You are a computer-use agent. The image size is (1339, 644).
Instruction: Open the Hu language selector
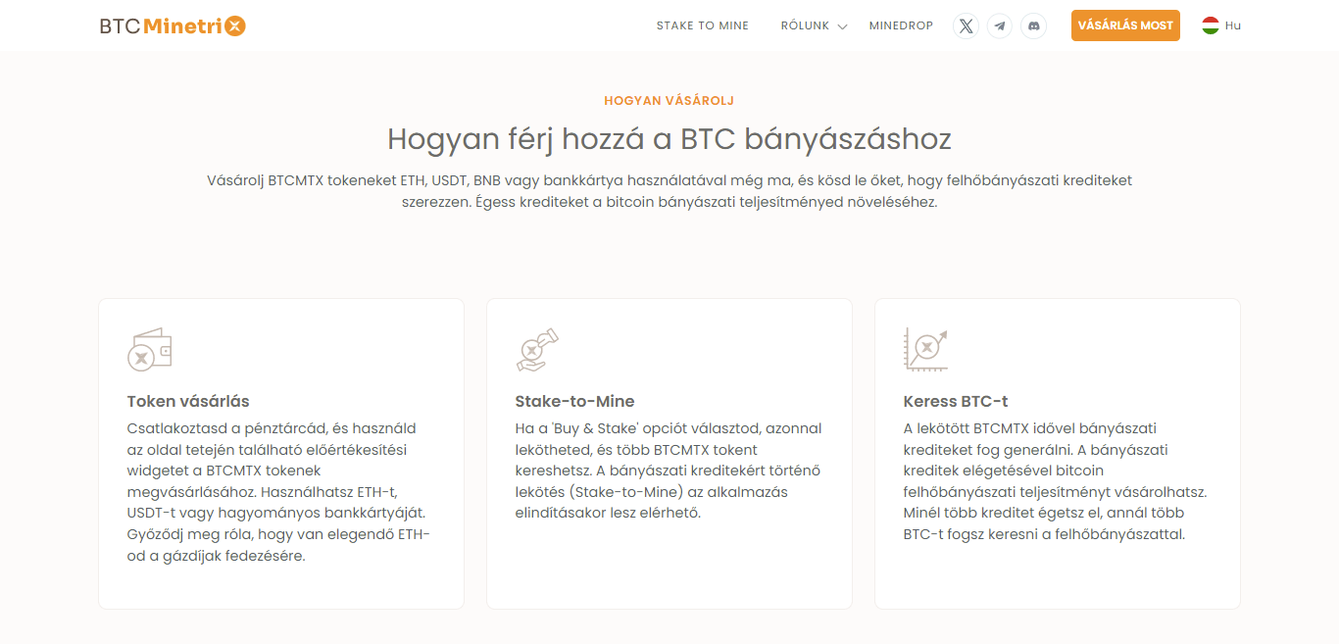coord(1221,25)
